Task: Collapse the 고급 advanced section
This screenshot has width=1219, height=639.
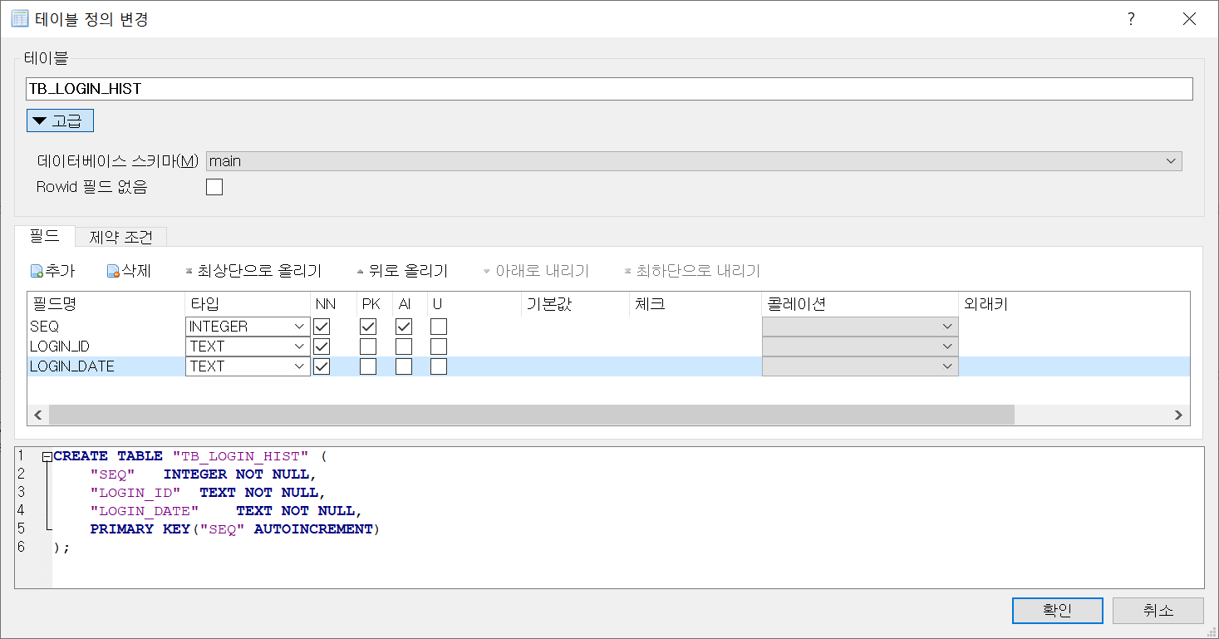Action: 60,121
